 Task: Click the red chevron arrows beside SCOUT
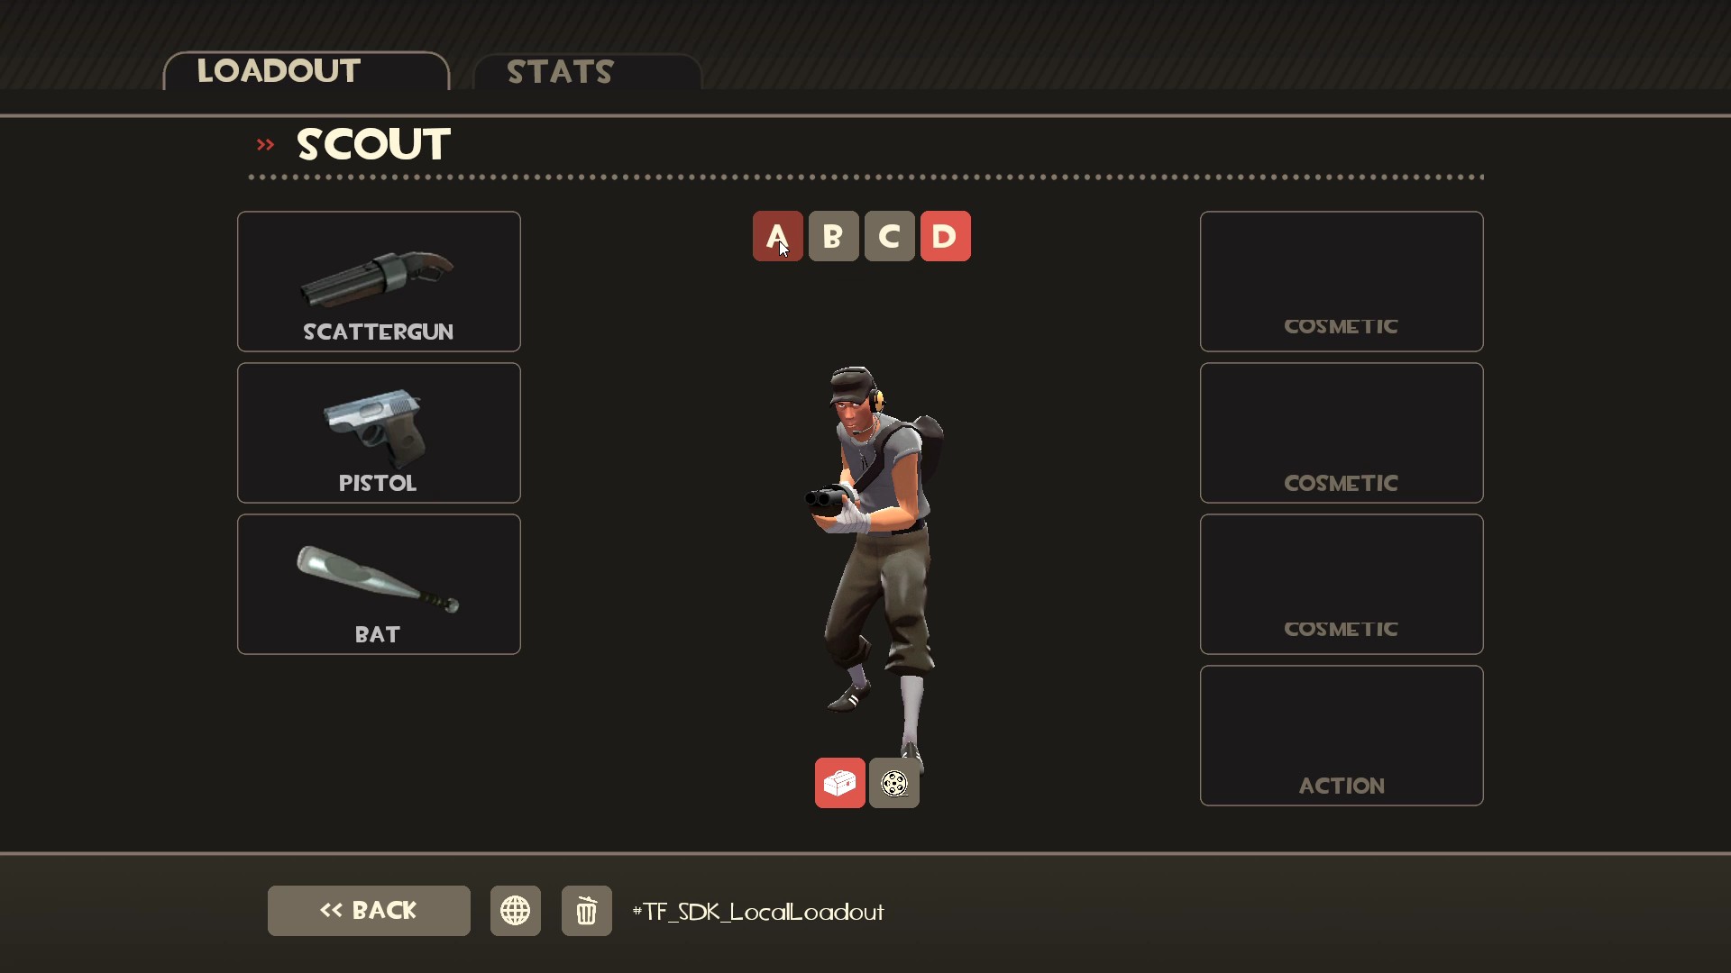point(265,145)
